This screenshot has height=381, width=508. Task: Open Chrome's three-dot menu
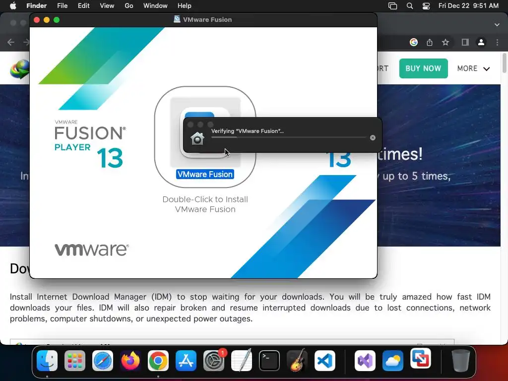(497, 42)
